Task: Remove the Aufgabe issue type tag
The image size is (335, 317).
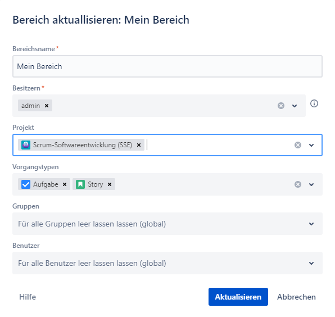Action: coord(65,184)
